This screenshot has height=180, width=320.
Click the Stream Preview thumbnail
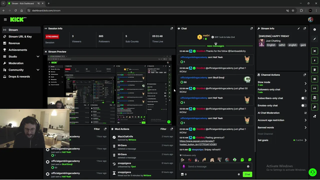[109, 89]
